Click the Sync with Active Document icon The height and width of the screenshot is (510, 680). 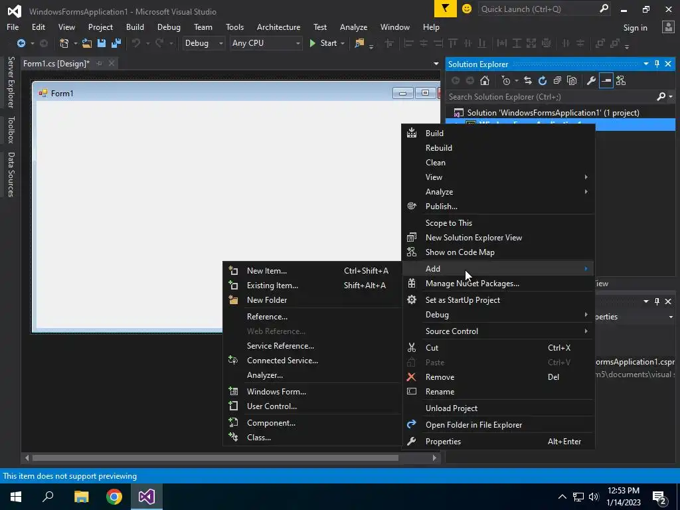[528, 80]
